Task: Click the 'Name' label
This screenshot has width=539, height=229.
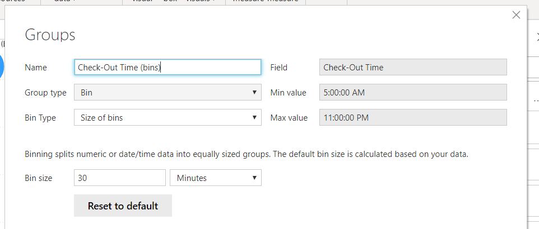Action: (x=36, y=68)
